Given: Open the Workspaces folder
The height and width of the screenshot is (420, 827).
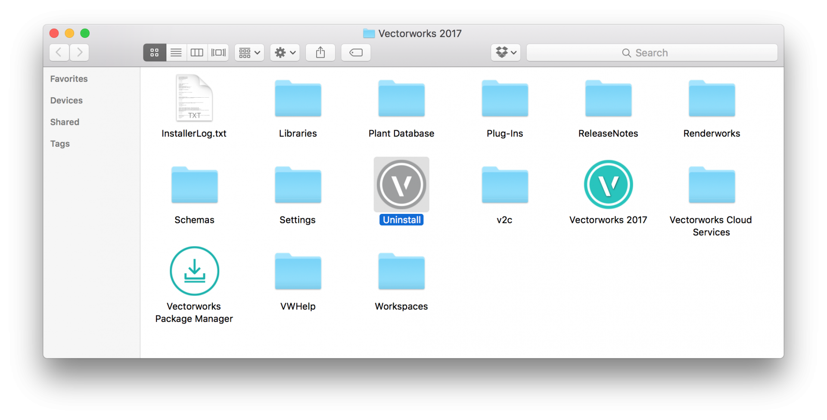Looking at the screenshot, I should click(401, 272).
